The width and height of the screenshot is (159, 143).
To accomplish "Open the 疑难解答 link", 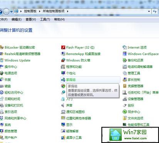I will [72, 131].
